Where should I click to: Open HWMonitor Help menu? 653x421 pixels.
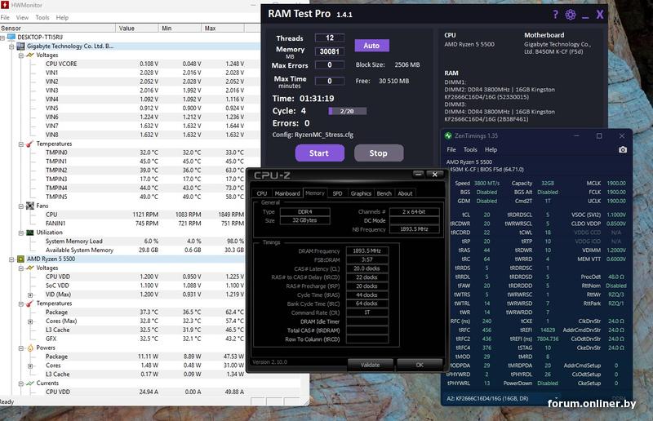coord(62,17)
